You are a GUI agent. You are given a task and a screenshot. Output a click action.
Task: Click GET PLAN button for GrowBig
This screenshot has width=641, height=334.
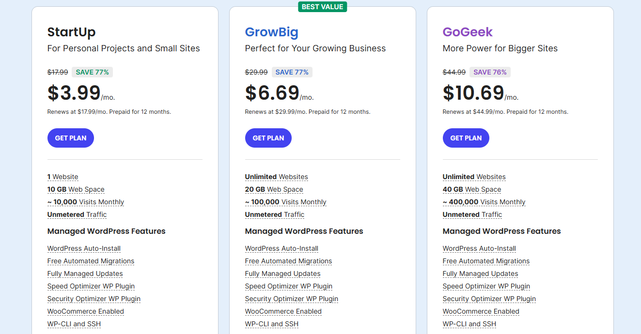coord(268,138)
